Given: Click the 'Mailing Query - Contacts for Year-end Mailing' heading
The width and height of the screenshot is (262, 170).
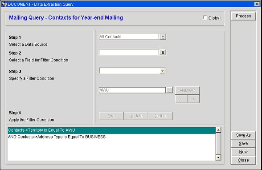Looking at the screenshot, I should 66,18.
